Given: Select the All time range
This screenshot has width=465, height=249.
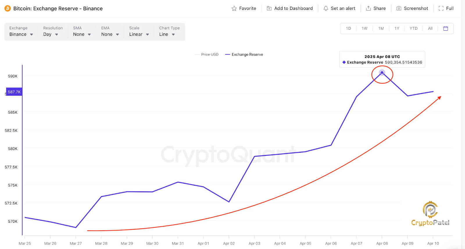Looking at the screenshot, I should [430, 29].
